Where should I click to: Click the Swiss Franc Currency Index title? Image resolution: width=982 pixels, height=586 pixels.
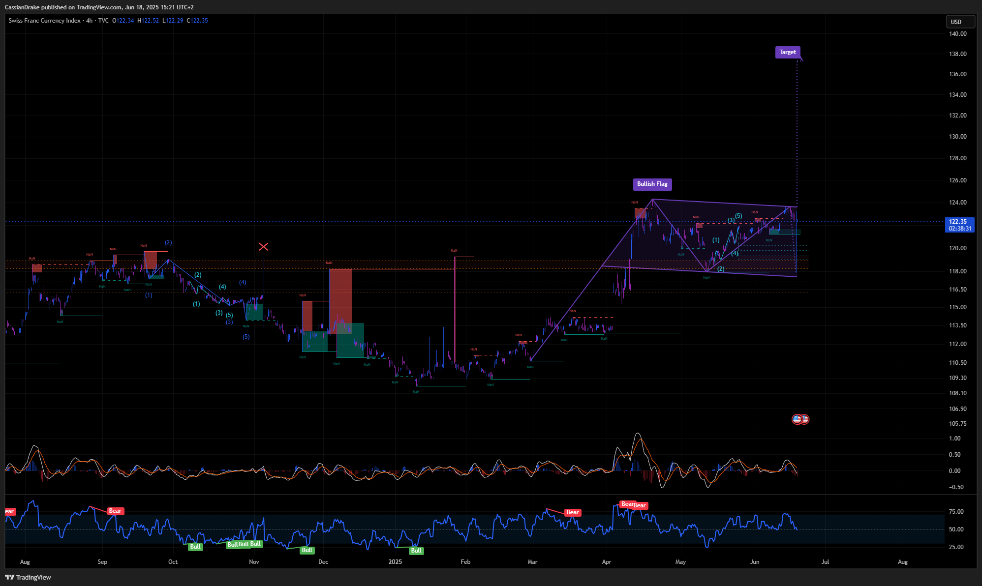(x=44, y=21)
